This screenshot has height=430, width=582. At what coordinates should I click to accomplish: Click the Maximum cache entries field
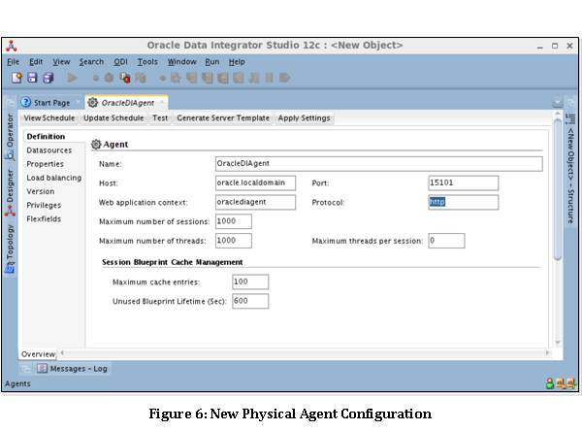250,281
